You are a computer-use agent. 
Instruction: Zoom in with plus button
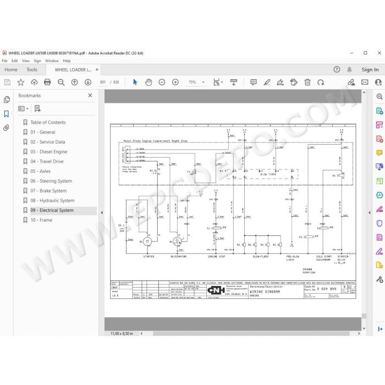[x=175, y=82]
